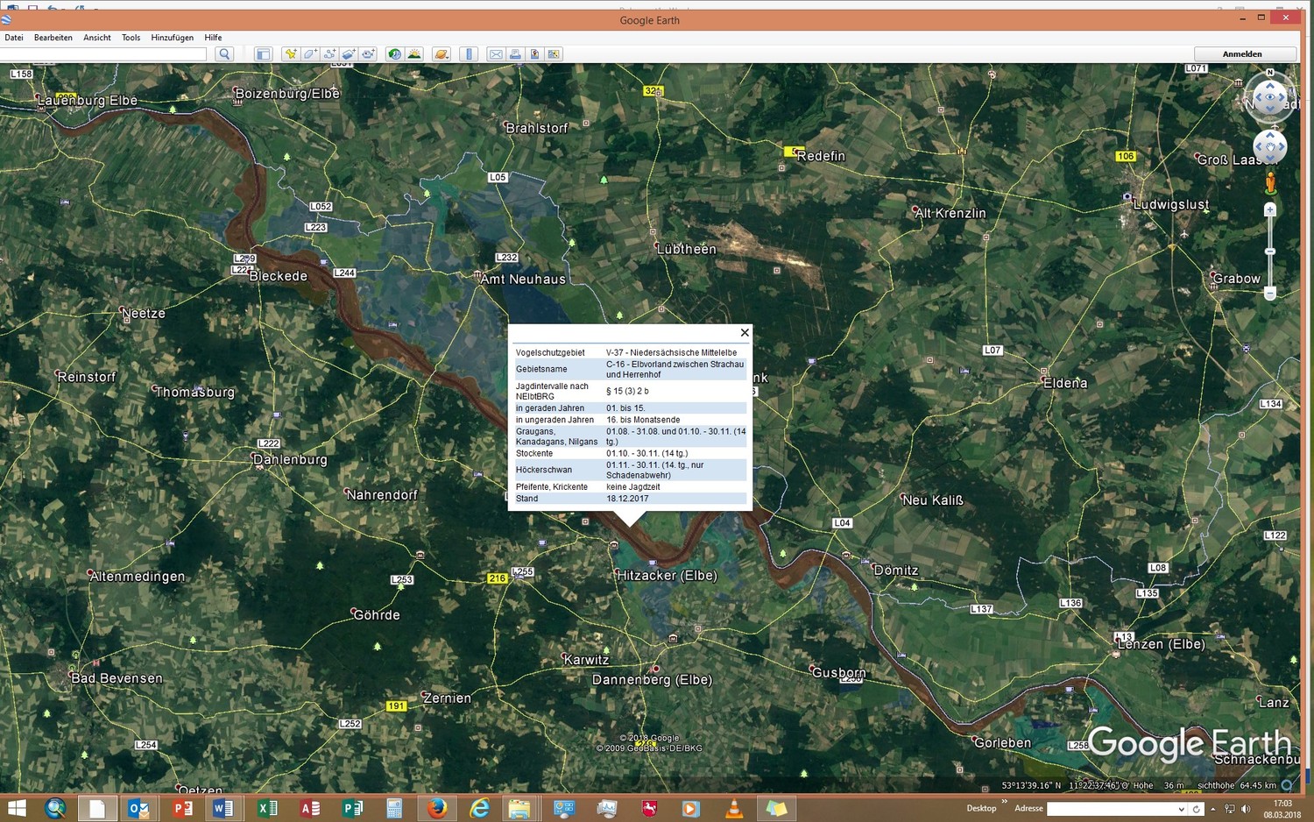The height and width of the screenshot is (822, 1314).
Task: Open the taskbar Adresse dropdown arrow
Action: 1181,809
